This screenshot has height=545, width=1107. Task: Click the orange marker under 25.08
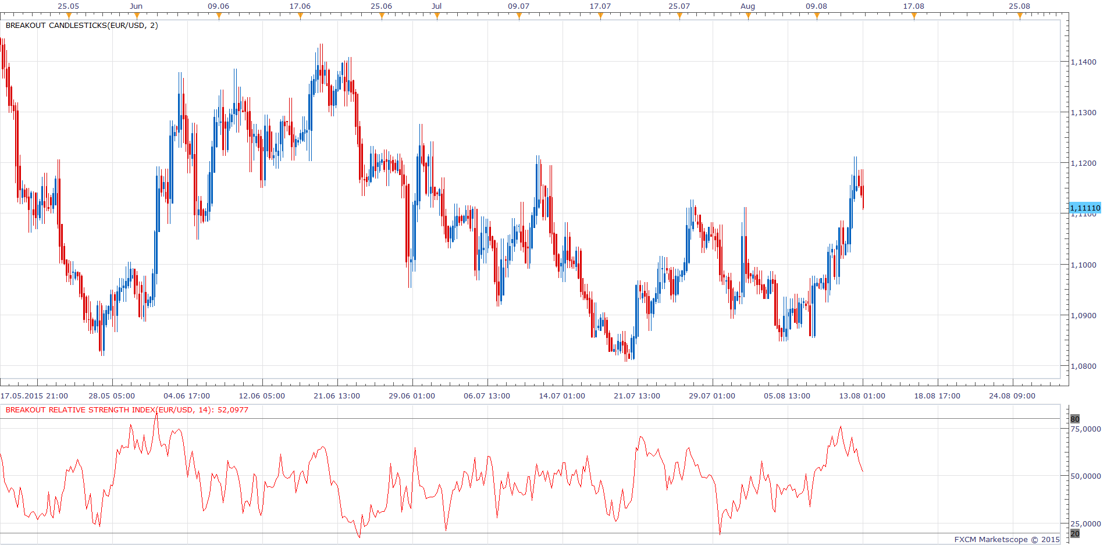pos(1020,16)
